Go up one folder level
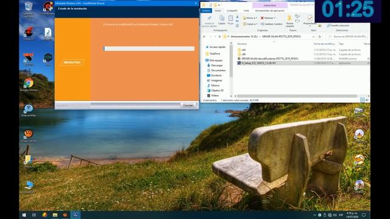This screenshot has width=390, height=219. [x=219, y=36]
